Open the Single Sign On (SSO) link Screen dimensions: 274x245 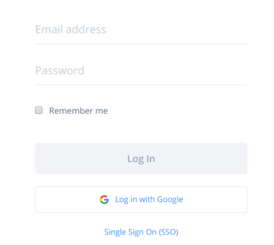(141, 232)
